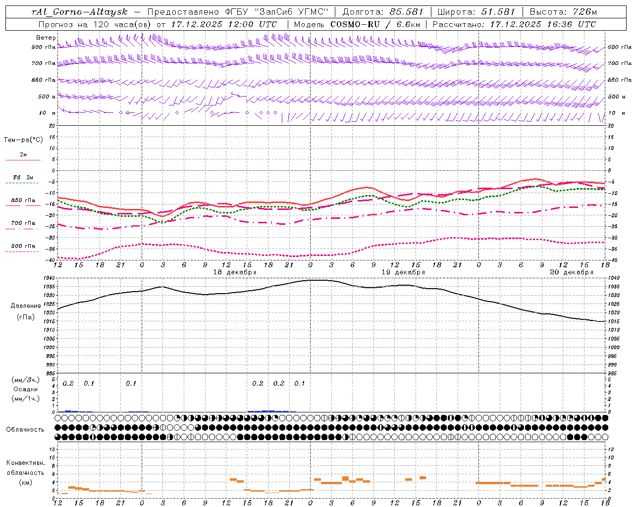Select the Конвективн. convective cloud label
Viewport: 634px width, 507px height.
pos(26,463)
